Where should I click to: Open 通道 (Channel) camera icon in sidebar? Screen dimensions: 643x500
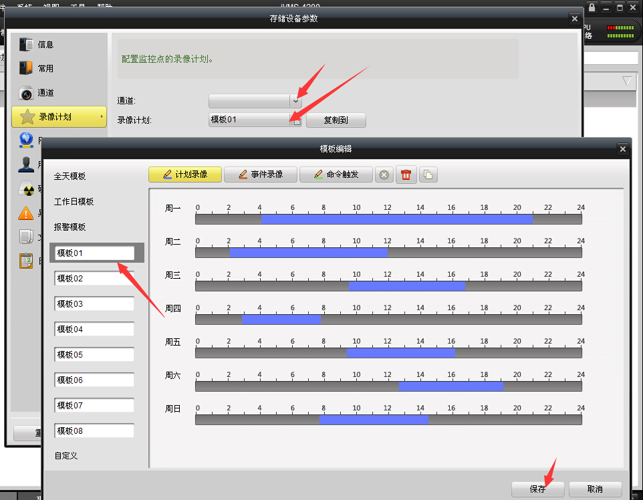coord(26,93)
